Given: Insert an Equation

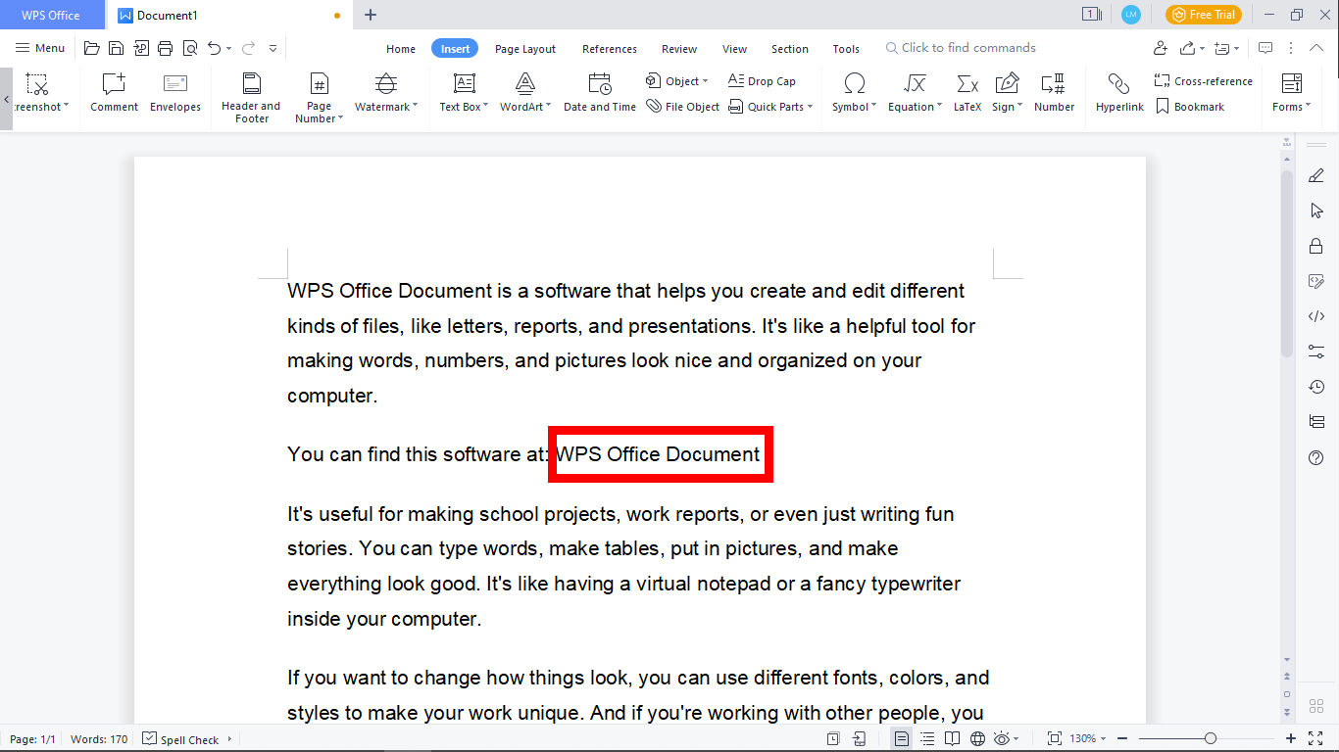Looking at the screenshot, I should 912,93.
